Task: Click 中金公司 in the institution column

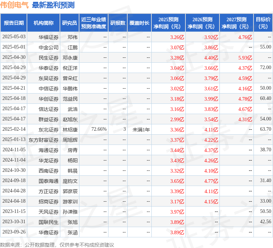Action: click(x=49, y=47)
